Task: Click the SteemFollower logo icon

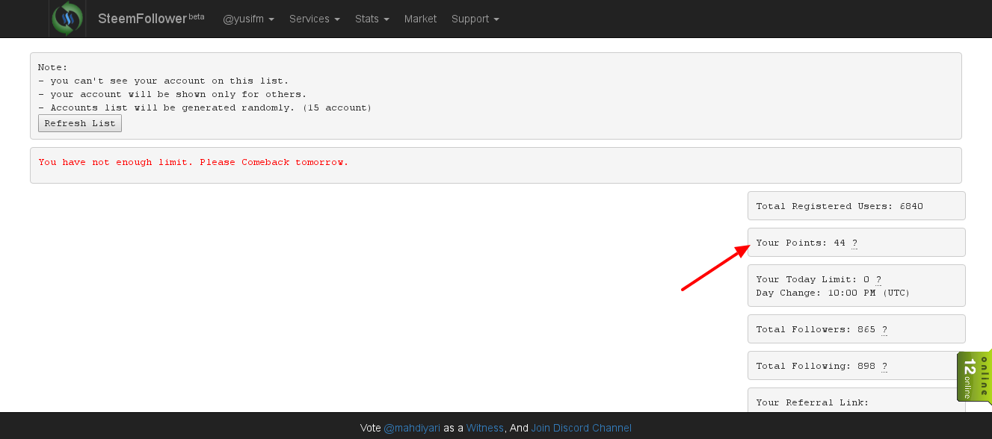Action: tap(67, 19)
